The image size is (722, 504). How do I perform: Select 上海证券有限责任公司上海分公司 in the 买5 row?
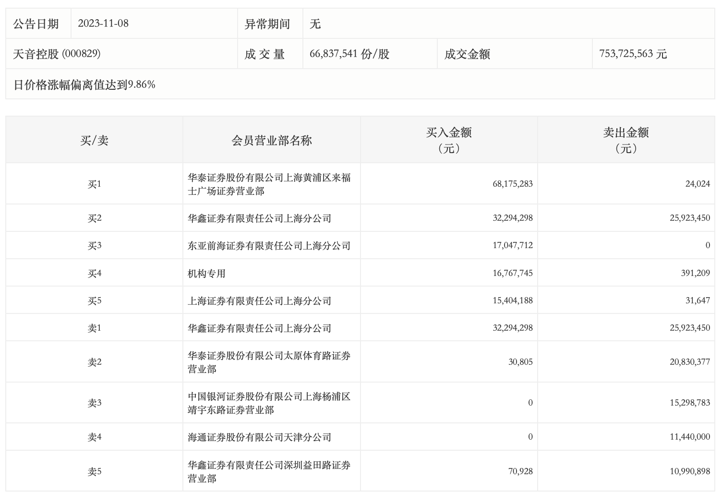259,301
